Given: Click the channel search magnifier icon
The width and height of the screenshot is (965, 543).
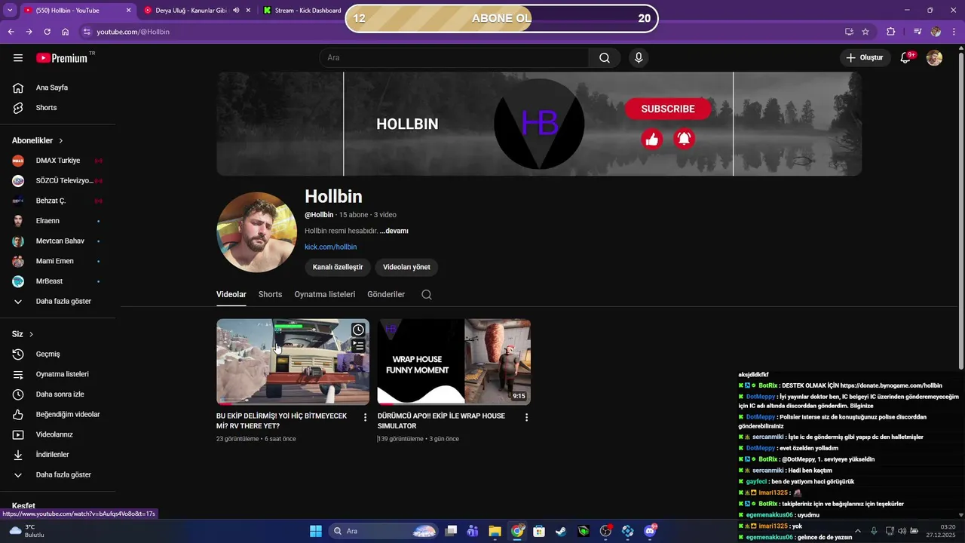Looking at the screenshot, I should pos(427,295).
